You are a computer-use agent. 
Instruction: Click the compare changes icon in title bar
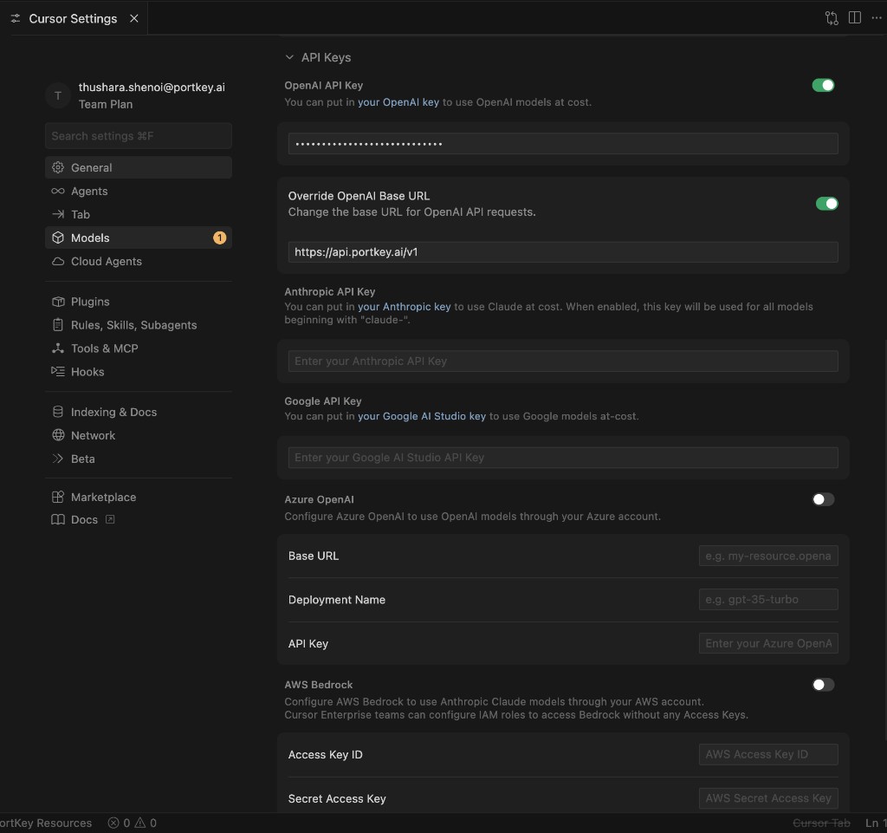[x=832, y=18]
